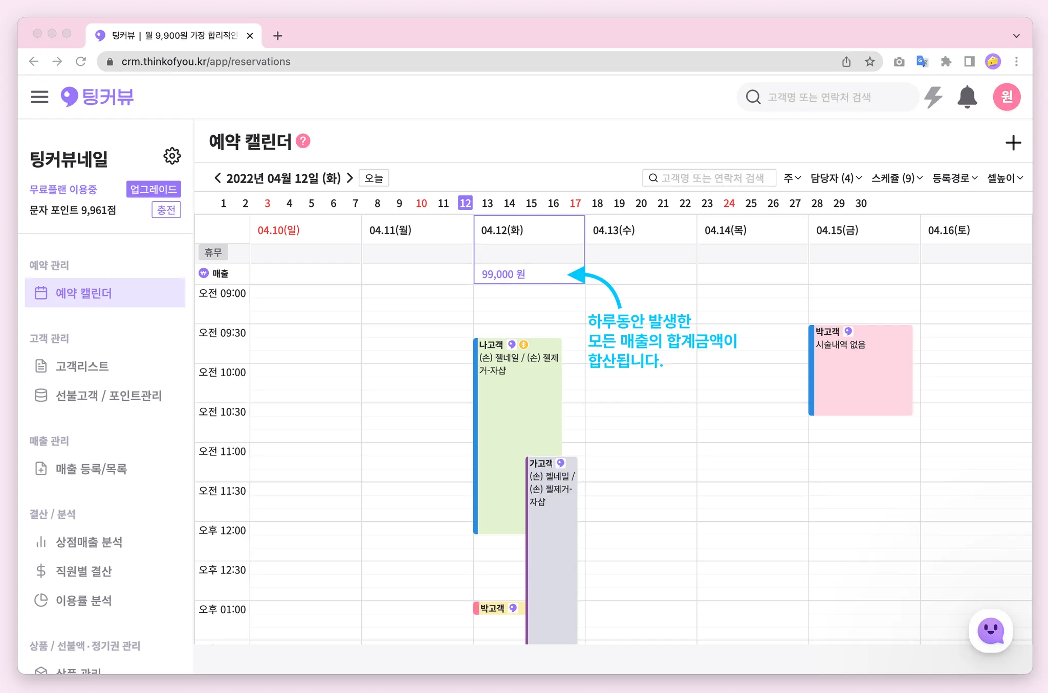The height and width of the screenshot is (693, 1048).
Task: Open the 등록경로 dropdown
Action: pos(954,178)
